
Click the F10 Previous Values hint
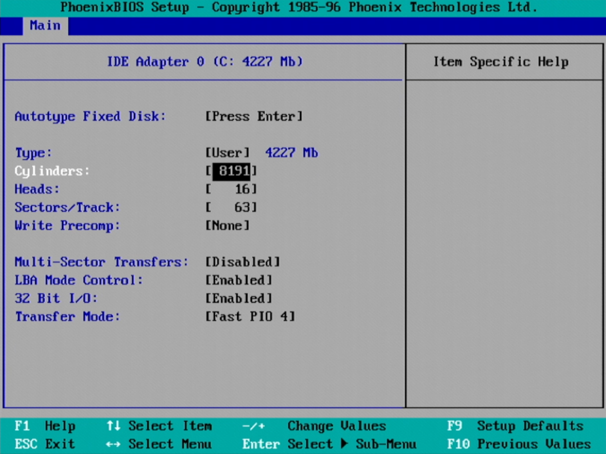click(519, 444)
